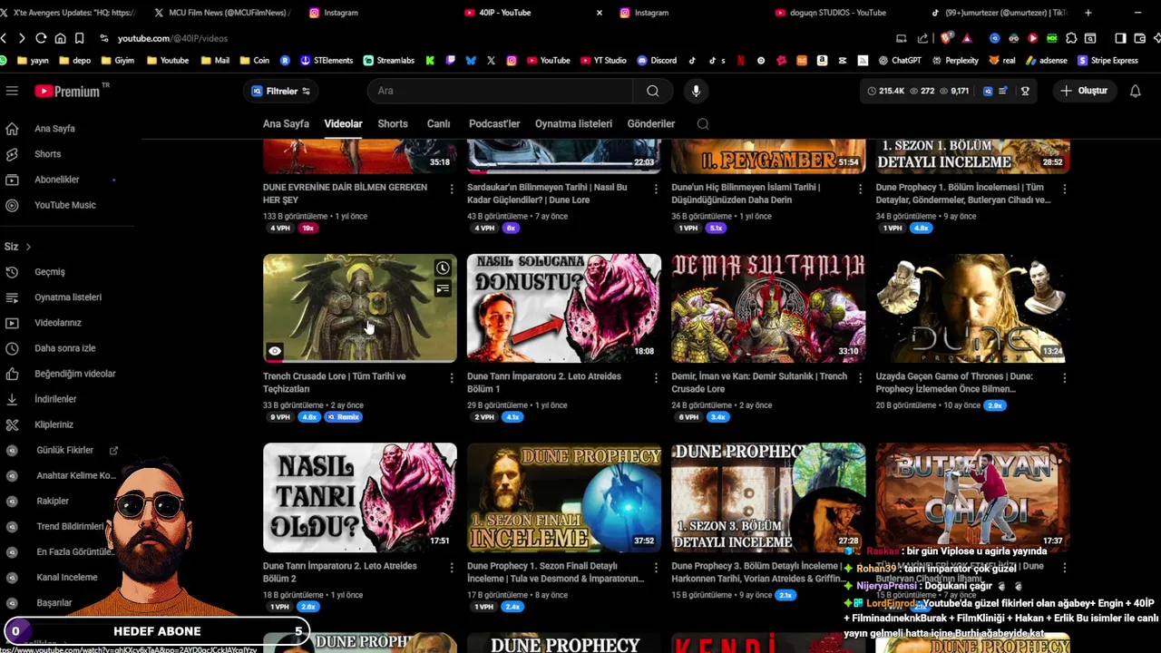This screenshot has width=1161, height=653.
Task: Open DEMİR SULTANLIK thumbnail
Action: tap(768, 308)
